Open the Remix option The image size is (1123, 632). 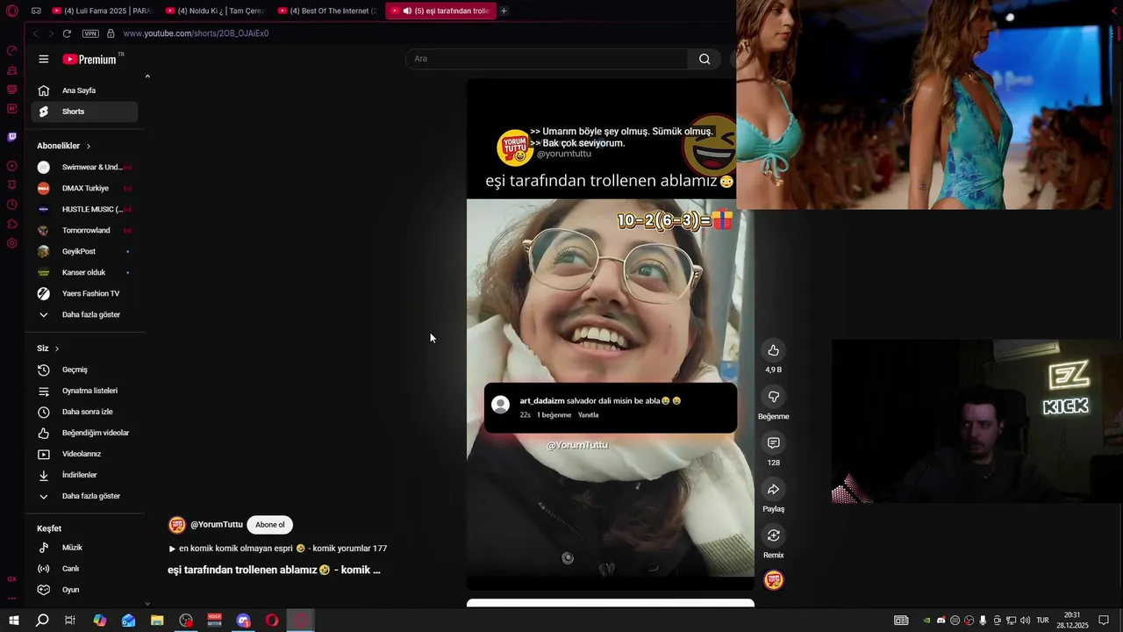[773, 535]
